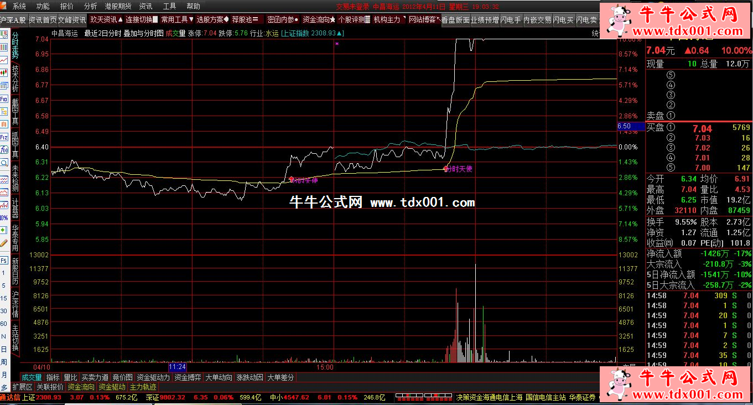
Task: Open the 分析 menu in menu bar
Action: click(x=90, y=6)
